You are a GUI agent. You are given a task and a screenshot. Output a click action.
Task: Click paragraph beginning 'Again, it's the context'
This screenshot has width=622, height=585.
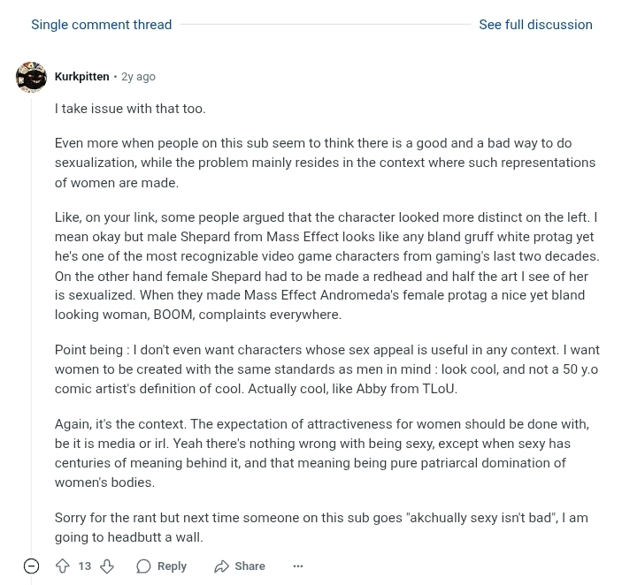(322, 453)
